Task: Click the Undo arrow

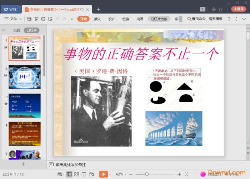Action: pos(58,19)
